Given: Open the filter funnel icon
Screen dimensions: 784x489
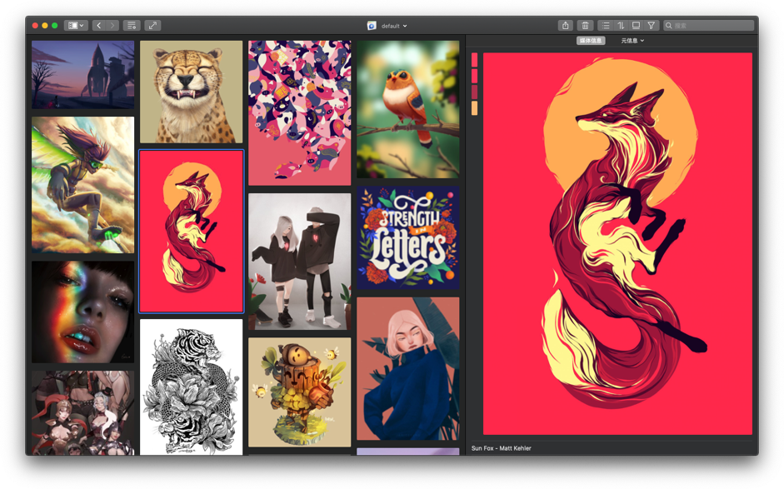Looking at the screenshot, I should [x=651, y=26].
